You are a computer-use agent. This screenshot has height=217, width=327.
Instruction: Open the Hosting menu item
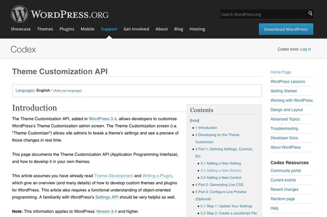coord(197,29)
